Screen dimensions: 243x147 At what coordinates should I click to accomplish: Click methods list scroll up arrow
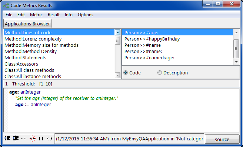coord(236,32)
